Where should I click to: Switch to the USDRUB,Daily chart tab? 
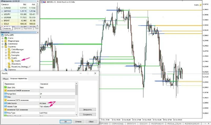tap(117, 124)
